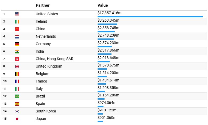This screenshot has width=208, height=125.
Task: Click the Ireland blue value bar
Action: [107, 24]
